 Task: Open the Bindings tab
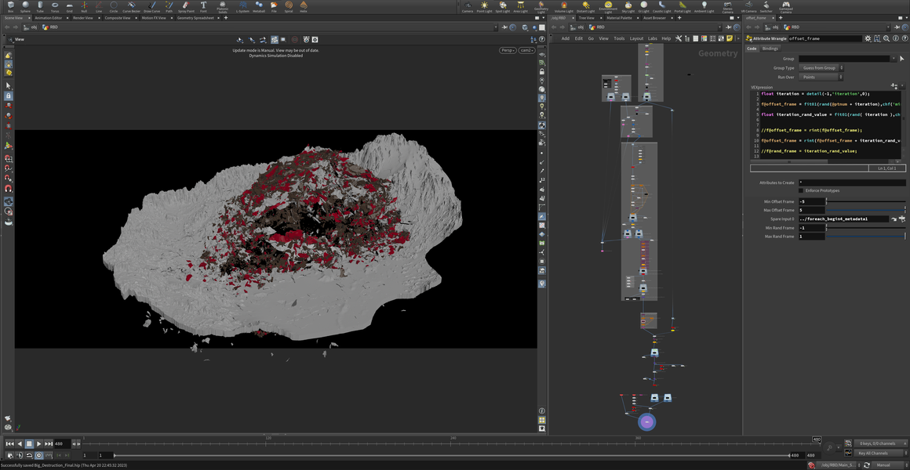(x=770, y=49)
